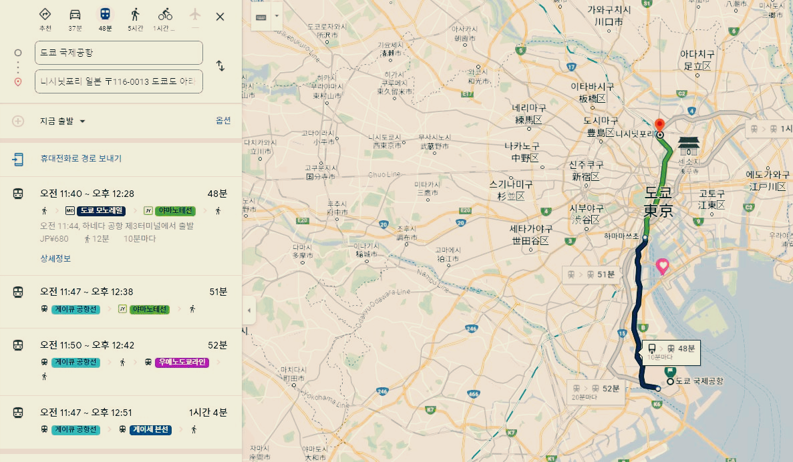Click the green flag marker near airport

pos(671,371)
